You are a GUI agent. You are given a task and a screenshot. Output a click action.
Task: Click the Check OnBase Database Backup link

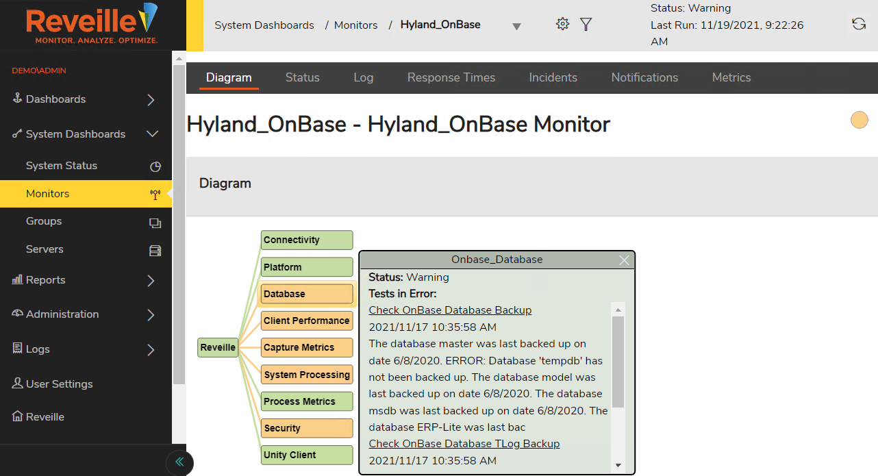tap(450, 310)
